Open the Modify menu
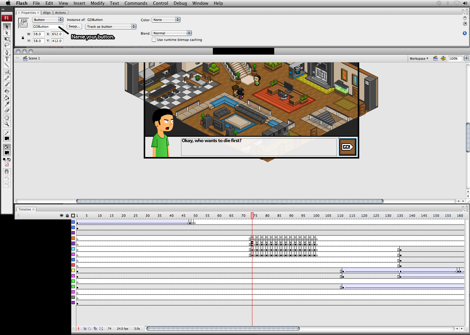This screenshot has width=470, height=335. coord(98,3)
